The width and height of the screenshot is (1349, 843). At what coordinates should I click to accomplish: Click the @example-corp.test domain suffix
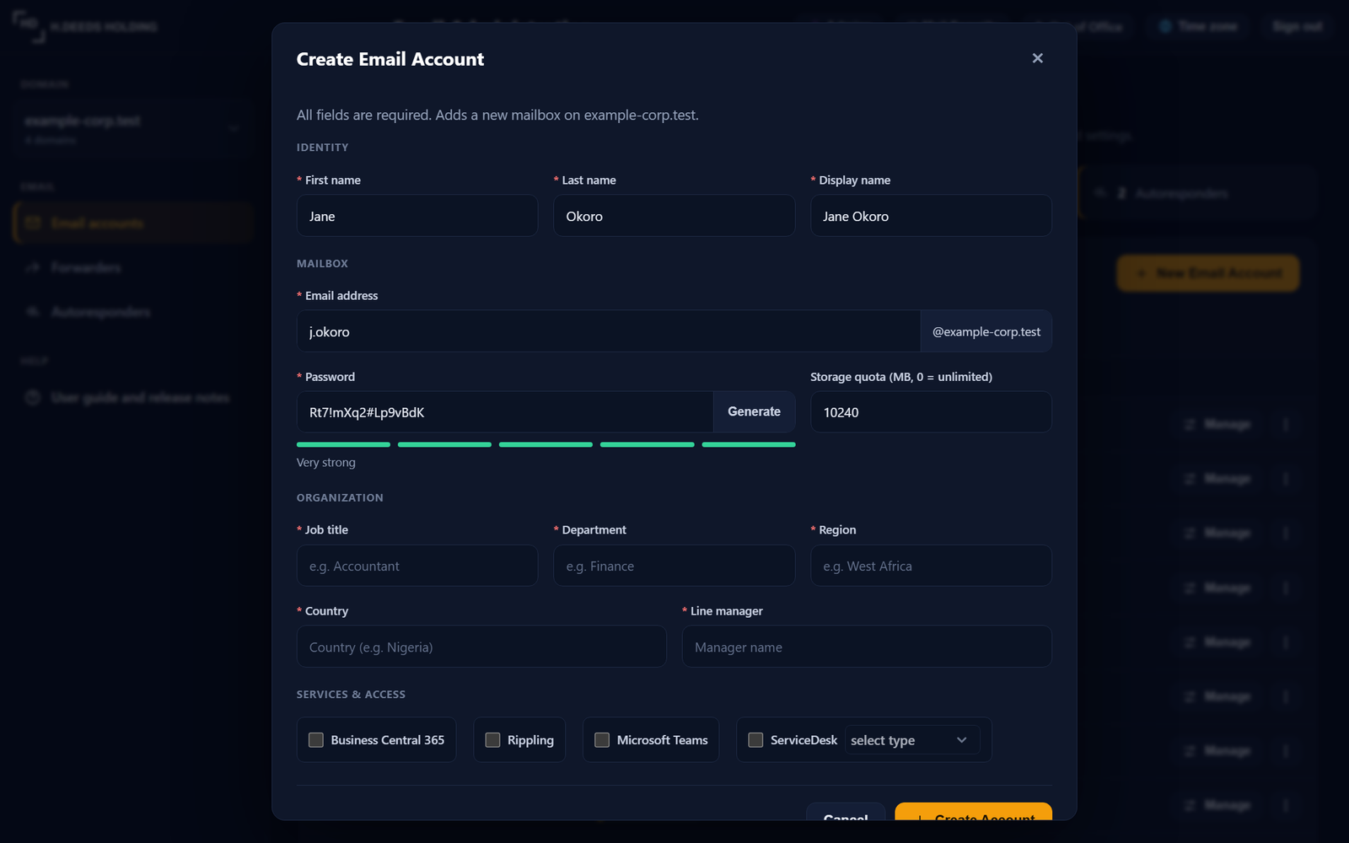(x=986, y=331)
